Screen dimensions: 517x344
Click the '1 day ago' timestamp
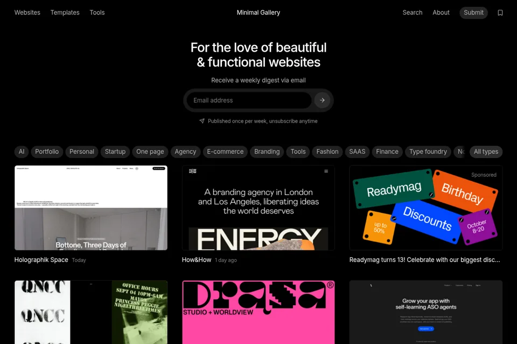(x=226, y=260)
